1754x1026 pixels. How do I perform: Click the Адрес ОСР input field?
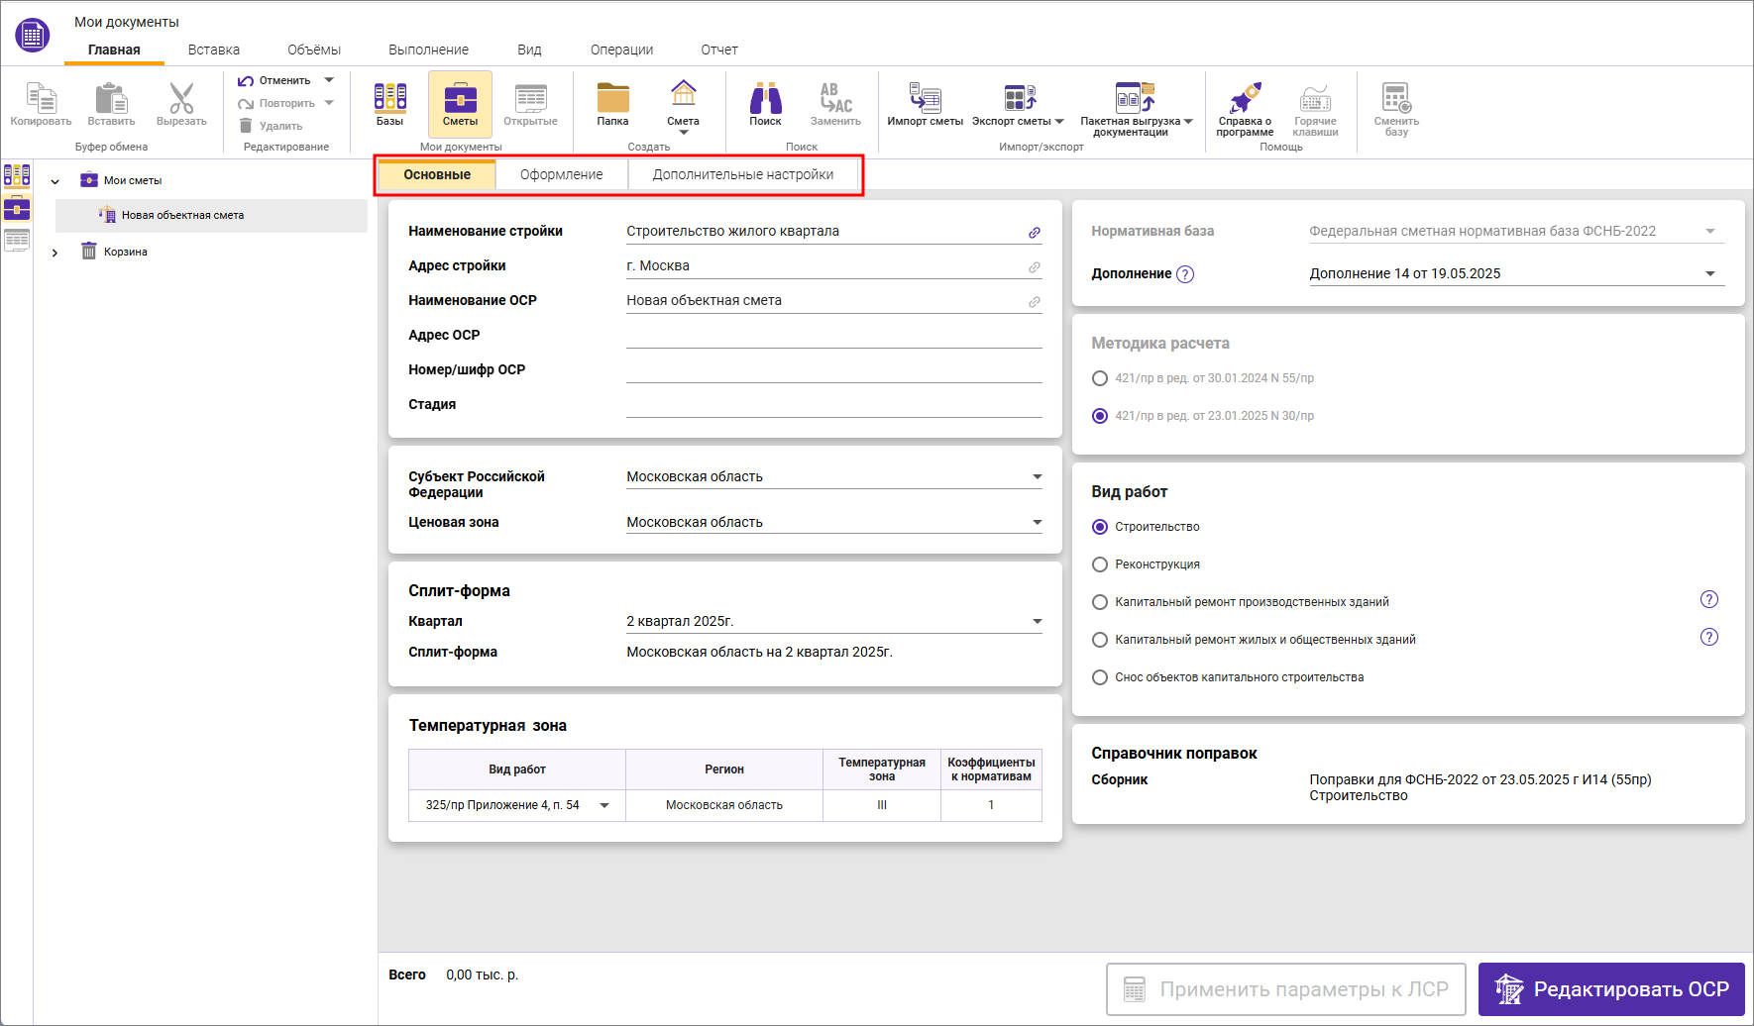(833, 336)
